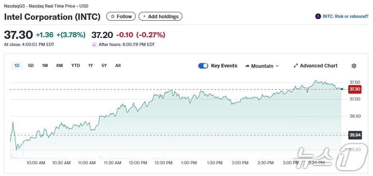Select the 1M time range tab
The width and height of the screenshot is (373, 176).
click(45, 65)
